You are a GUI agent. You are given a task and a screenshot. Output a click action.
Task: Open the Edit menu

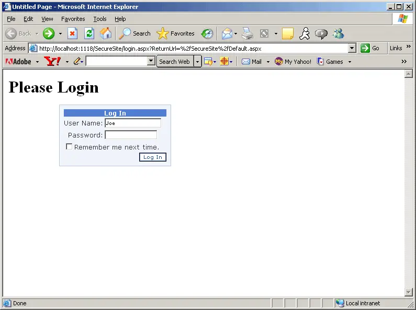point(28,19)
